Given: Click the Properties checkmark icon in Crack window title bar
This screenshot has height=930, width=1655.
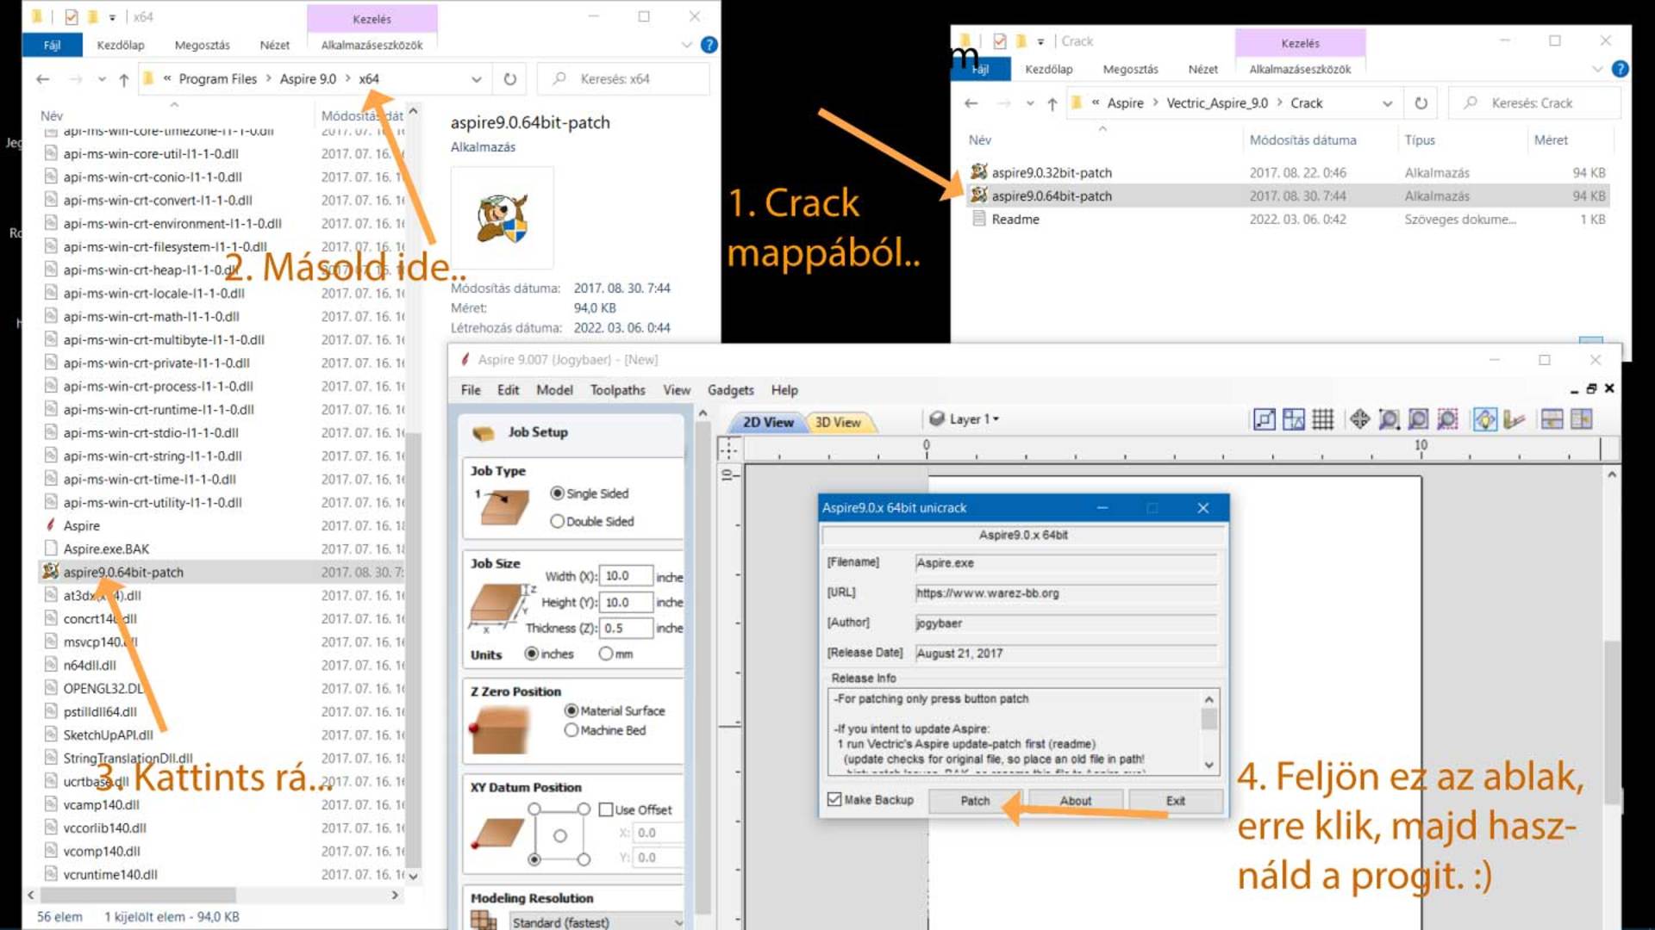Looking at the screenshot, I should tap(999, 40).
